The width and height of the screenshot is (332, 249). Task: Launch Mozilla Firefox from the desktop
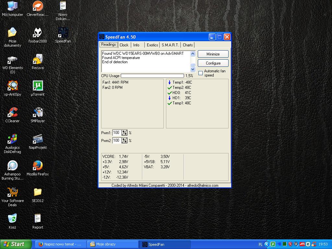pyautogui.click(x=38, y=166)
